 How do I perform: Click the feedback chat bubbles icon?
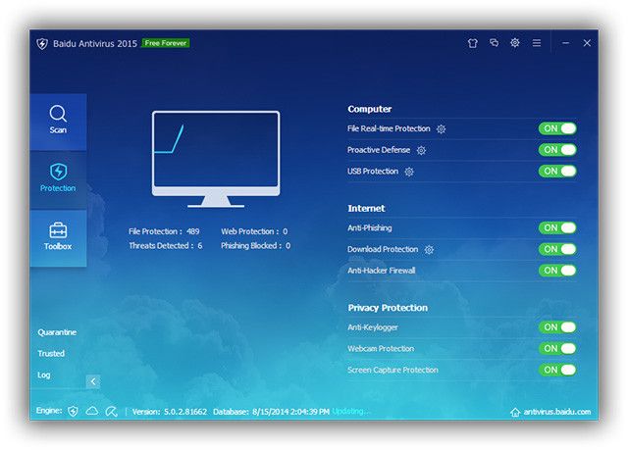494,43
